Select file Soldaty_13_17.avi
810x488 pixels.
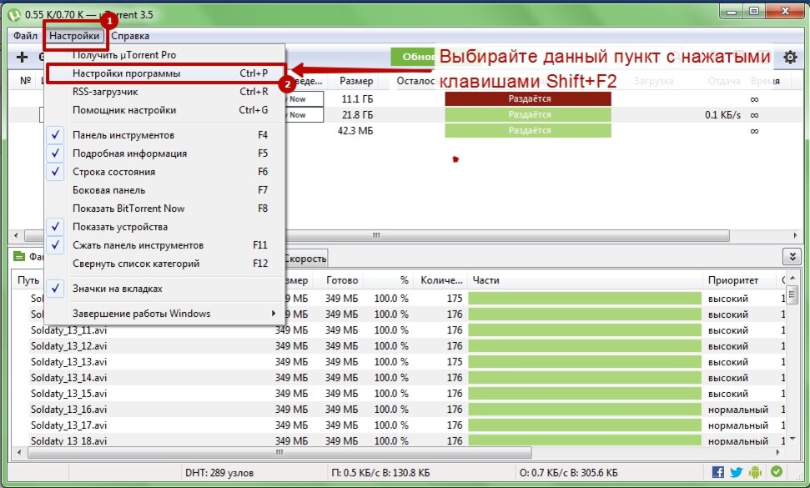[68, 425]
